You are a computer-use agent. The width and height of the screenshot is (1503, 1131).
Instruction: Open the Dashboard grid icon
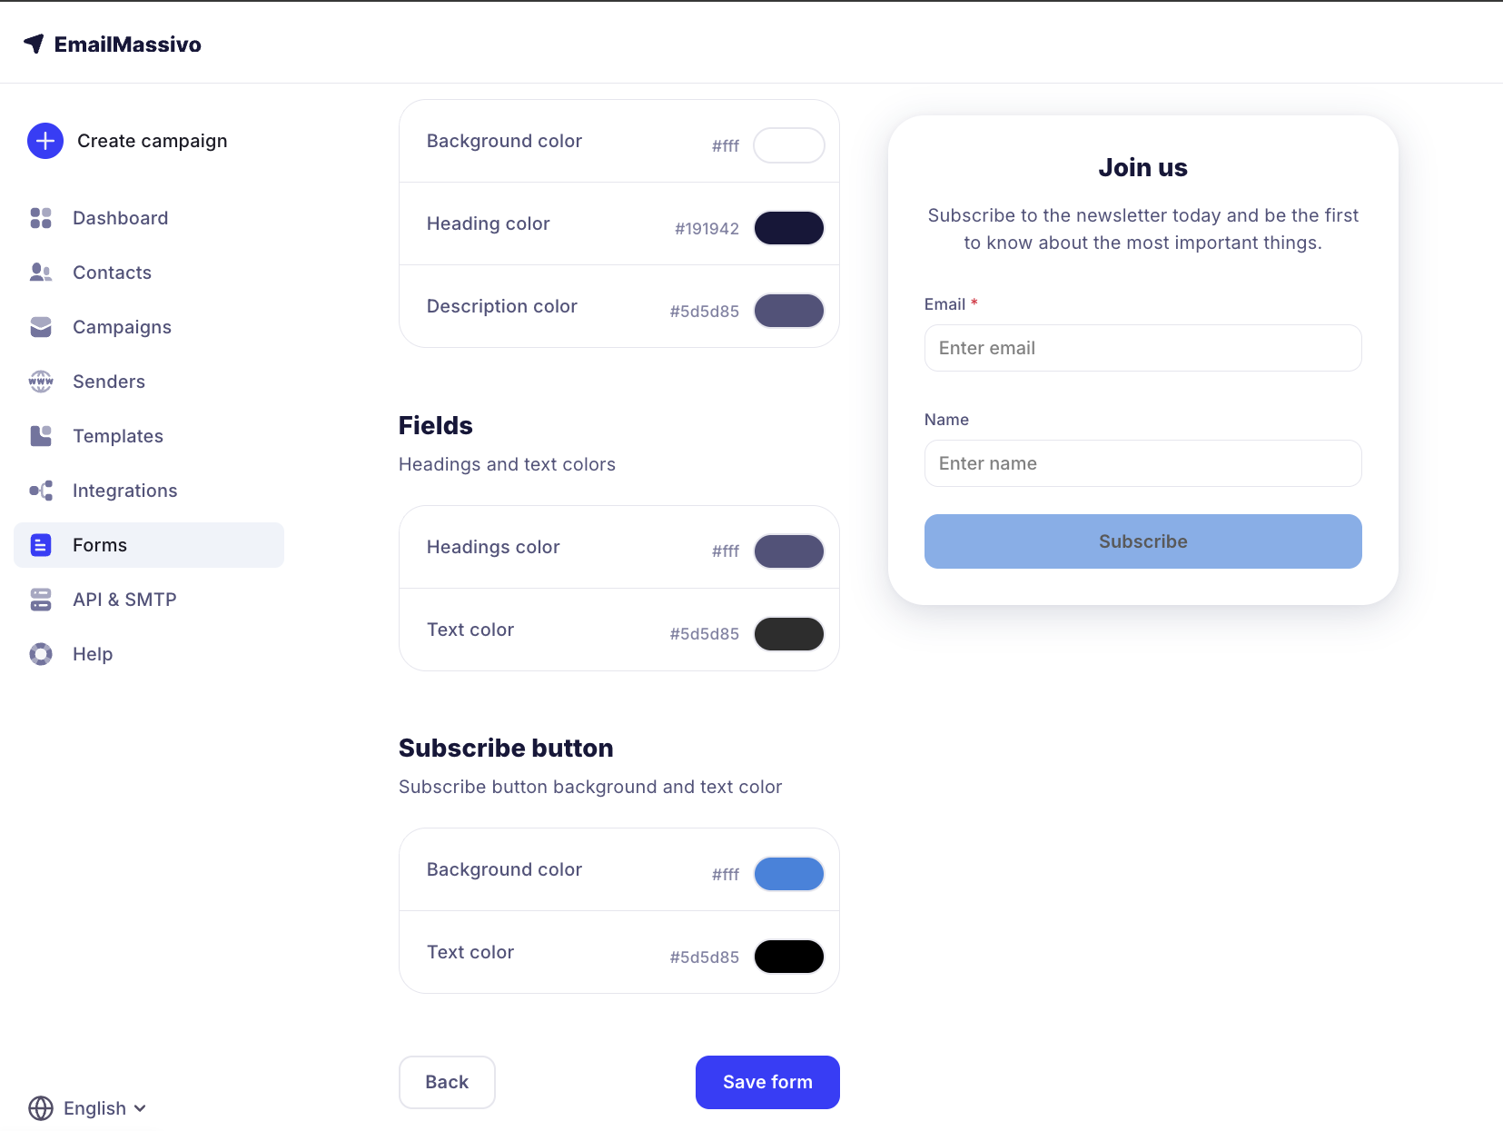(41, 218)
